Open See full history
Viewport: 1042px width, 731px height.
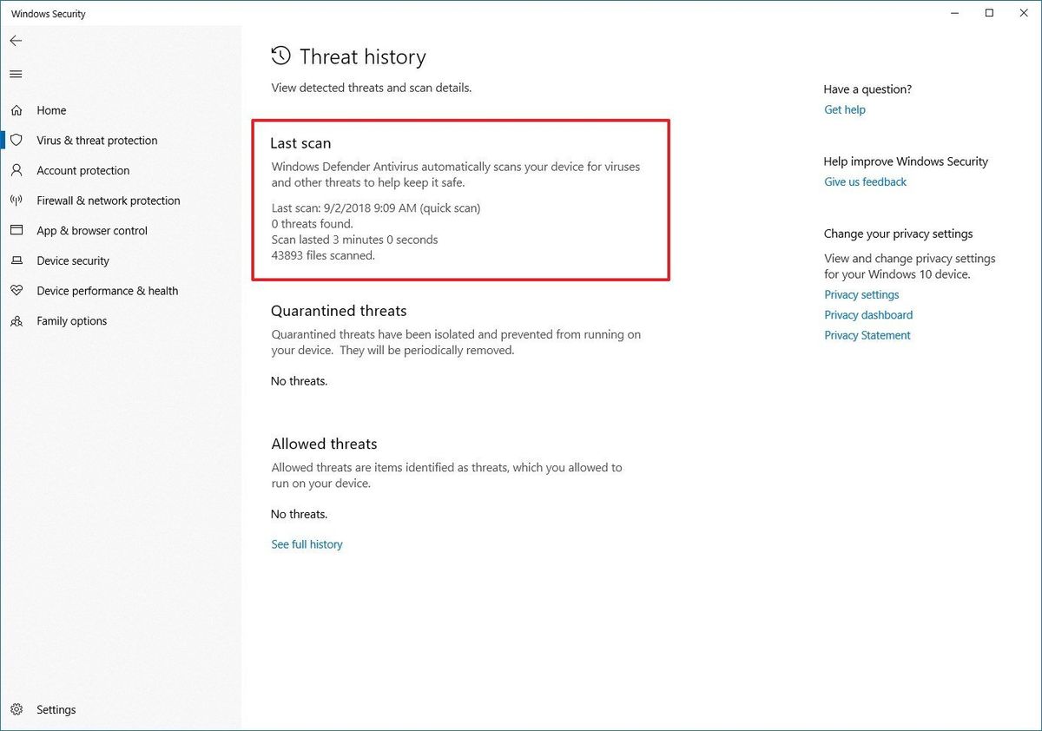pos(307,543)
